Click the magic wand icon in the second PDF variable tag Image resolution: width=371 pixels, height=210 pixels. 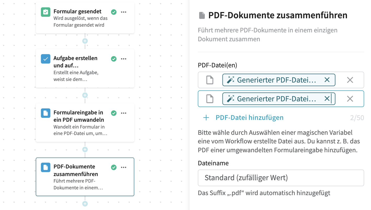pyautogui.click(x=231, y=99)
